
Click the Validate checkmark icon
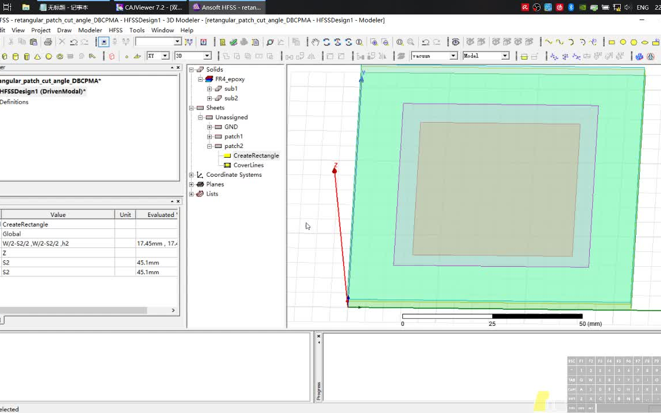[x=234, y=42]
